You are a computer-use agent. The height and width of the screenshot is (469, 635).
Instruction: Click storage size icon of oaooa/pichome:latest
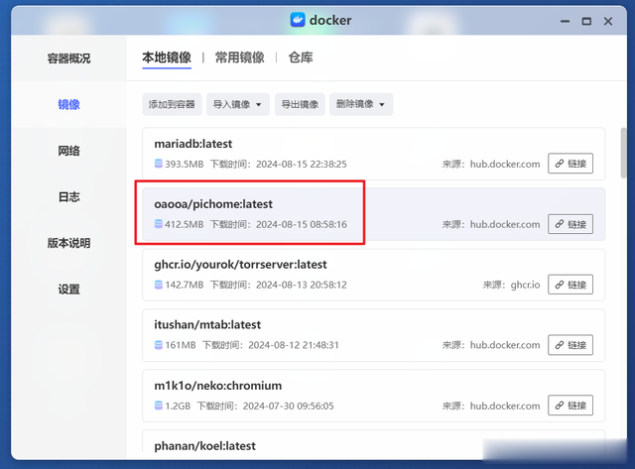tap(159, 224)
